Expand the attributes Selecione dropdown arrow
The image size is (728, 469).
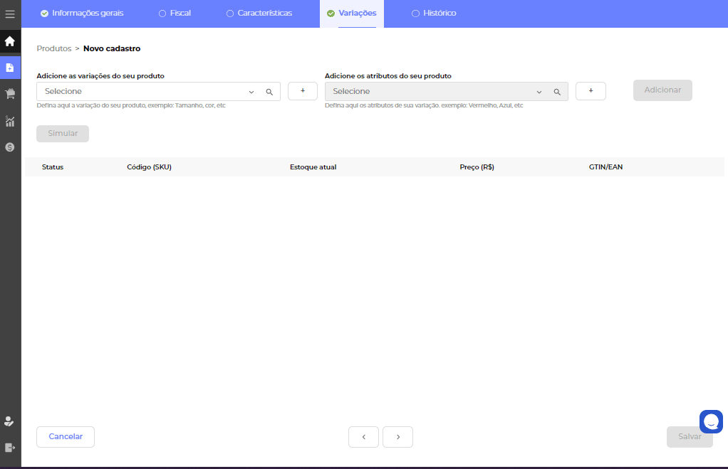point(539,92)
